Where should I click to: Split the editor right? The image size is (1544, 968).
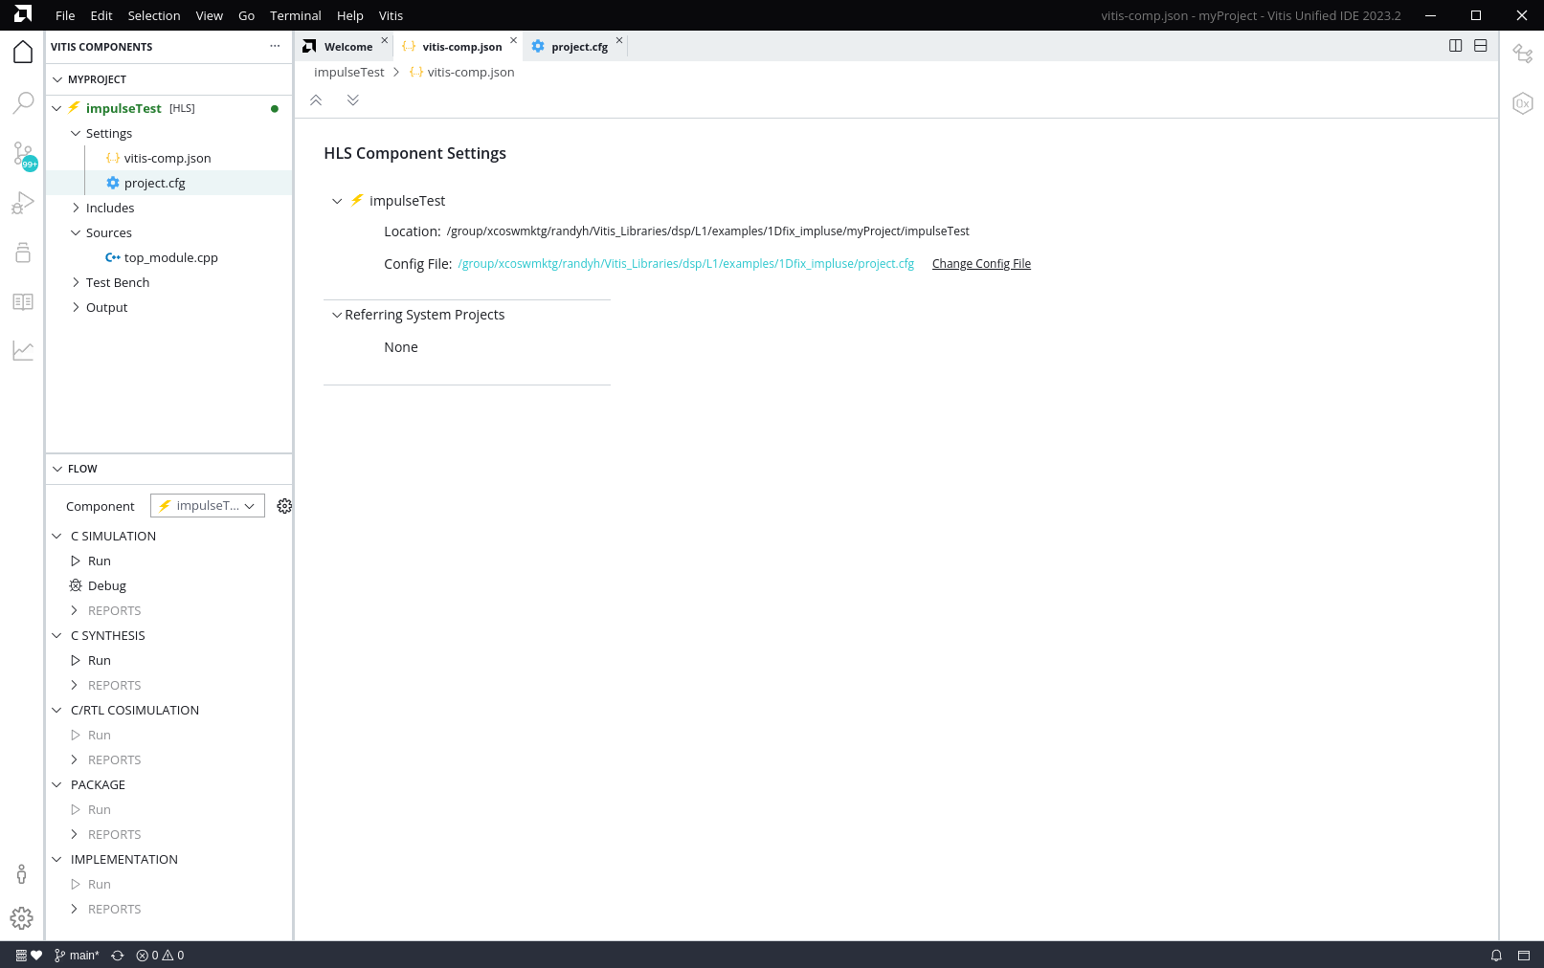coord(1455,46)
